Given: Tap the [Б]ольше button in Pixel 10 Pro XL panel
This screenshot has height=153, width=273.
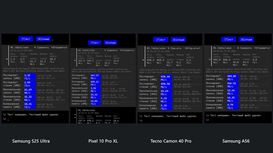Looking at the screenshot, I should pyautogui.click(x=110, y=42).
